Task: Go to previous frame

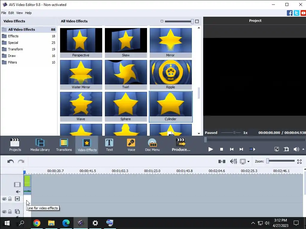Action: click(x=232, y=149)
